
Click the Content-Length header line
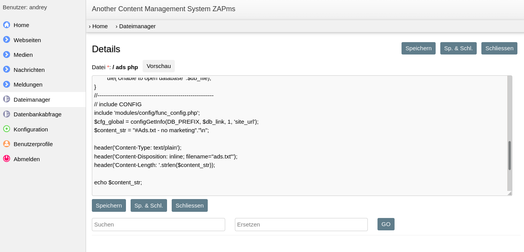point(155,165)
